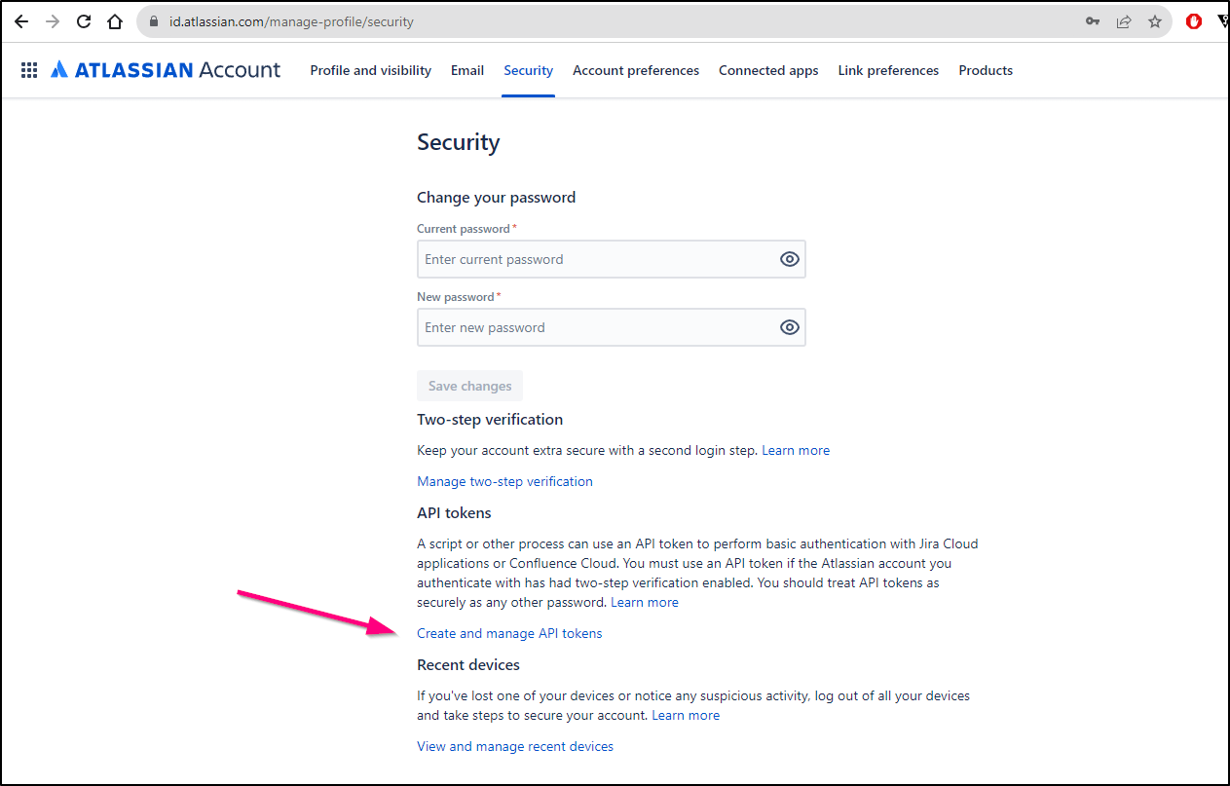The image size is (1230, 786).
Task: Open the Account preferences tab
Action: pos(636,70)
